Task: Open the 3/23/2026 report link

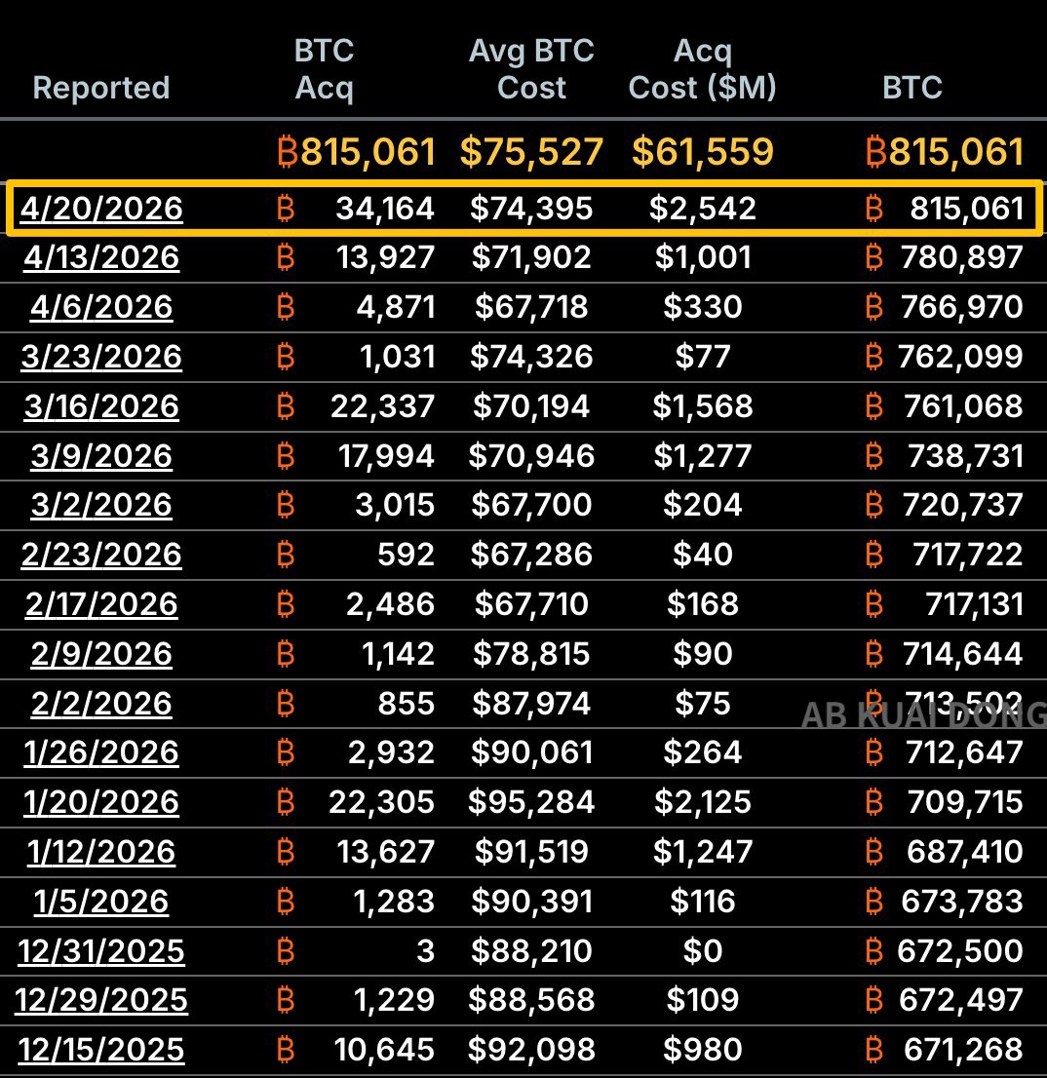Action: (101, 357)
